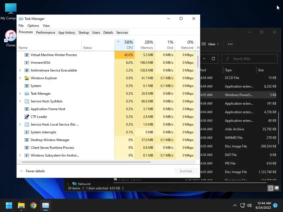The image size is (283, 212).
Task: Click the Application Frame Host icon
Action: [x=27, y=109]
